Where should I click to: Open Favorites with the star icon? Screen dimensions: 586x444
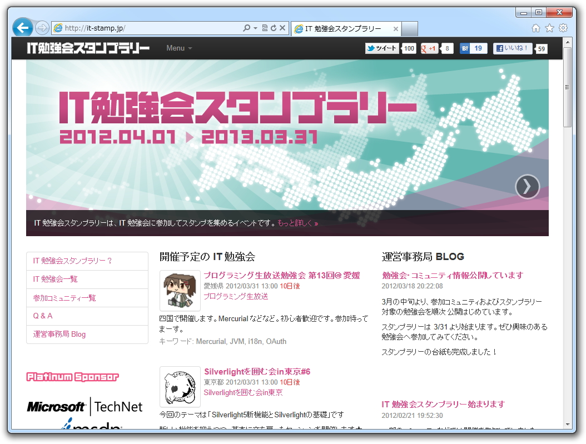click(549, 28)
